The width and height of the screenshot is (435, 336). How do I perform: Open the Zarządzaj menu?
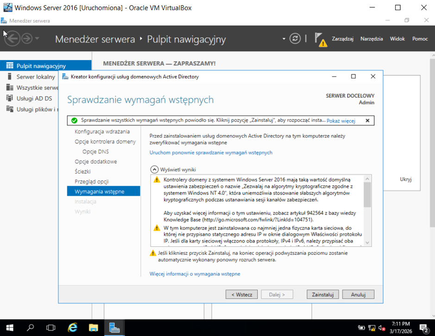click(x=342, y=39)
